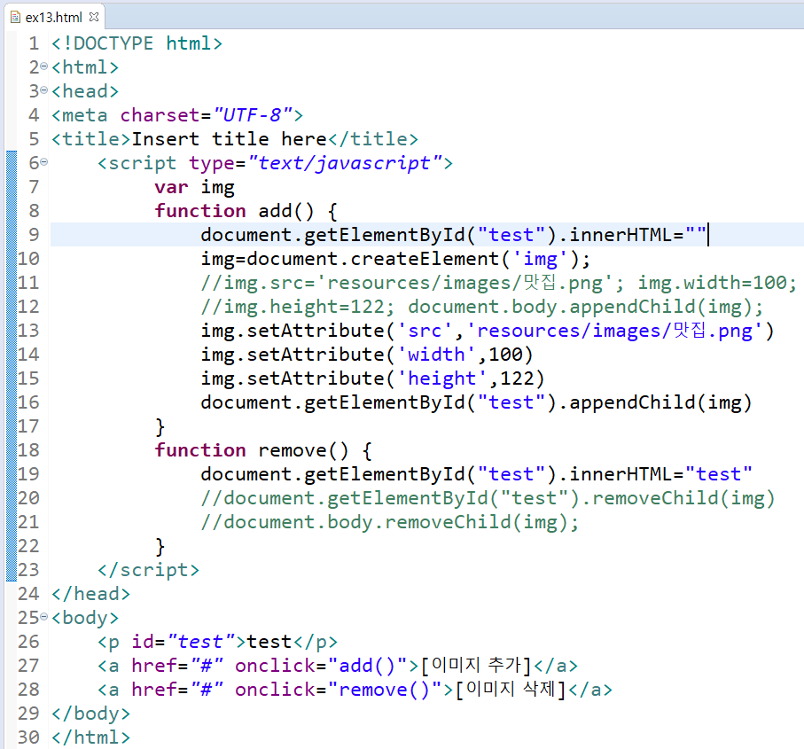Viewport: 804px width, 749px height.
Task: Click the onclick="remove()" anchor line
Action: click(355, 690)
